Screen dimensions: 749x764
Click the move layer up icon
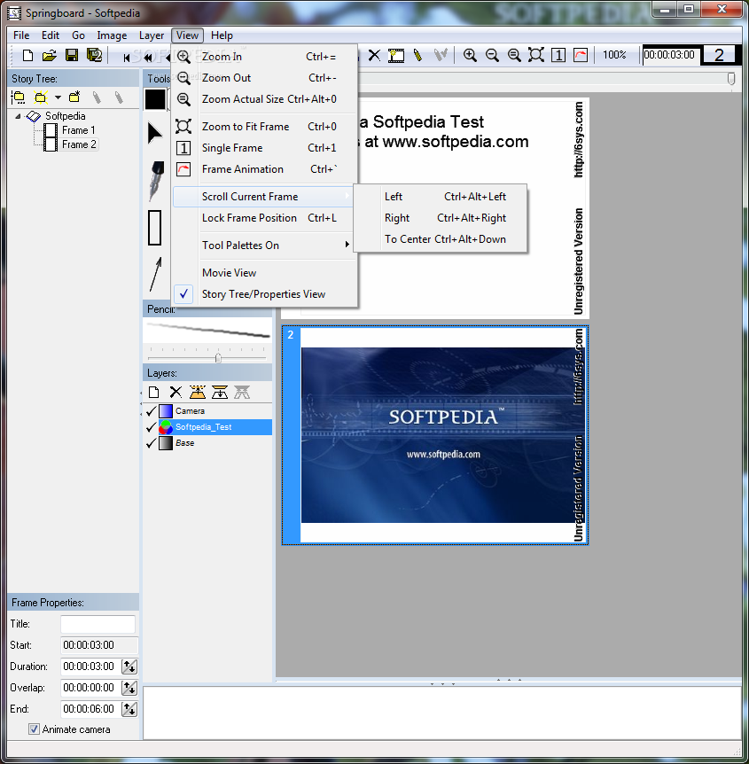coord(198,393)
